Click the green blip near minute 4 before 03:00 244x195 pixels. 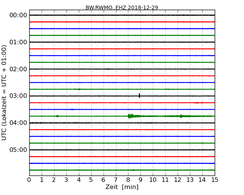click(79, 89)
